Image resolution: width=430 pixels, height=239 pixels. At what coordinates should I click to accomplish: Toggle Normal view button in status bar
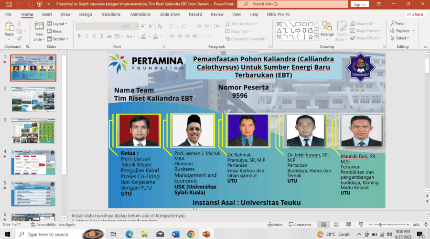tap(323, 225)
